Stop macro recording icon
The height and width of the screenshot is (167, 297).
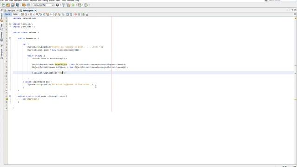tap(79, 14)
